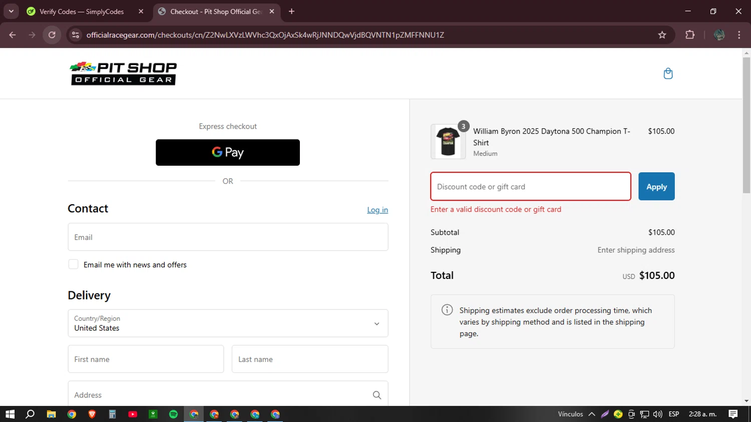The image size is (751, 422).
Task: Open Spotify from the taskbar
Action: pos(173,414)
